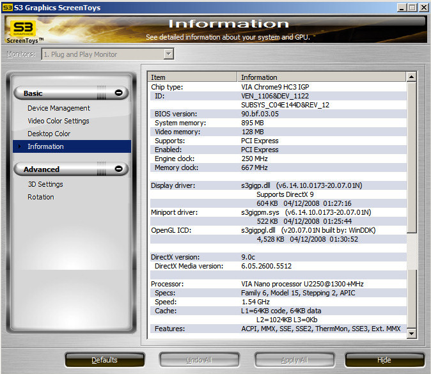The width and height of the screenshot is (431, 374).
Task: Click the Undo All button
Action: coord(200,360)
